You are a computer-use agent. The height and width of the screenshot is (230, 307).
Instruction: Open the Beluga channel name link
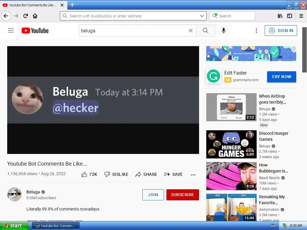click(x=33, y=192)
